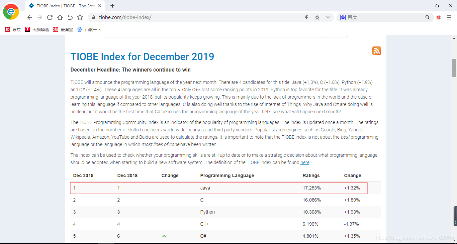Click the browser back arrow
Screen dimensions: 457x244
point(29,17)
